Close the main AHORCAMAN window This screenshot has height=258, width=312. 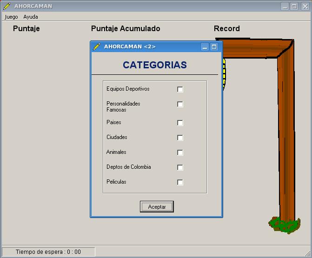pos(305,7)
